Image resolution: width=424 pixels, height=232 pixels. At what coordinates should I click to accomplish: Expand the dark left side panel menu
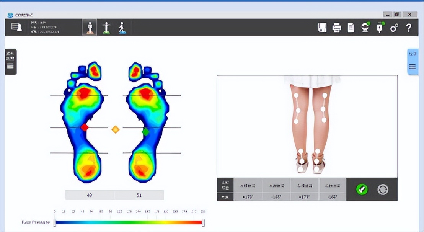[x=11, y=62]
